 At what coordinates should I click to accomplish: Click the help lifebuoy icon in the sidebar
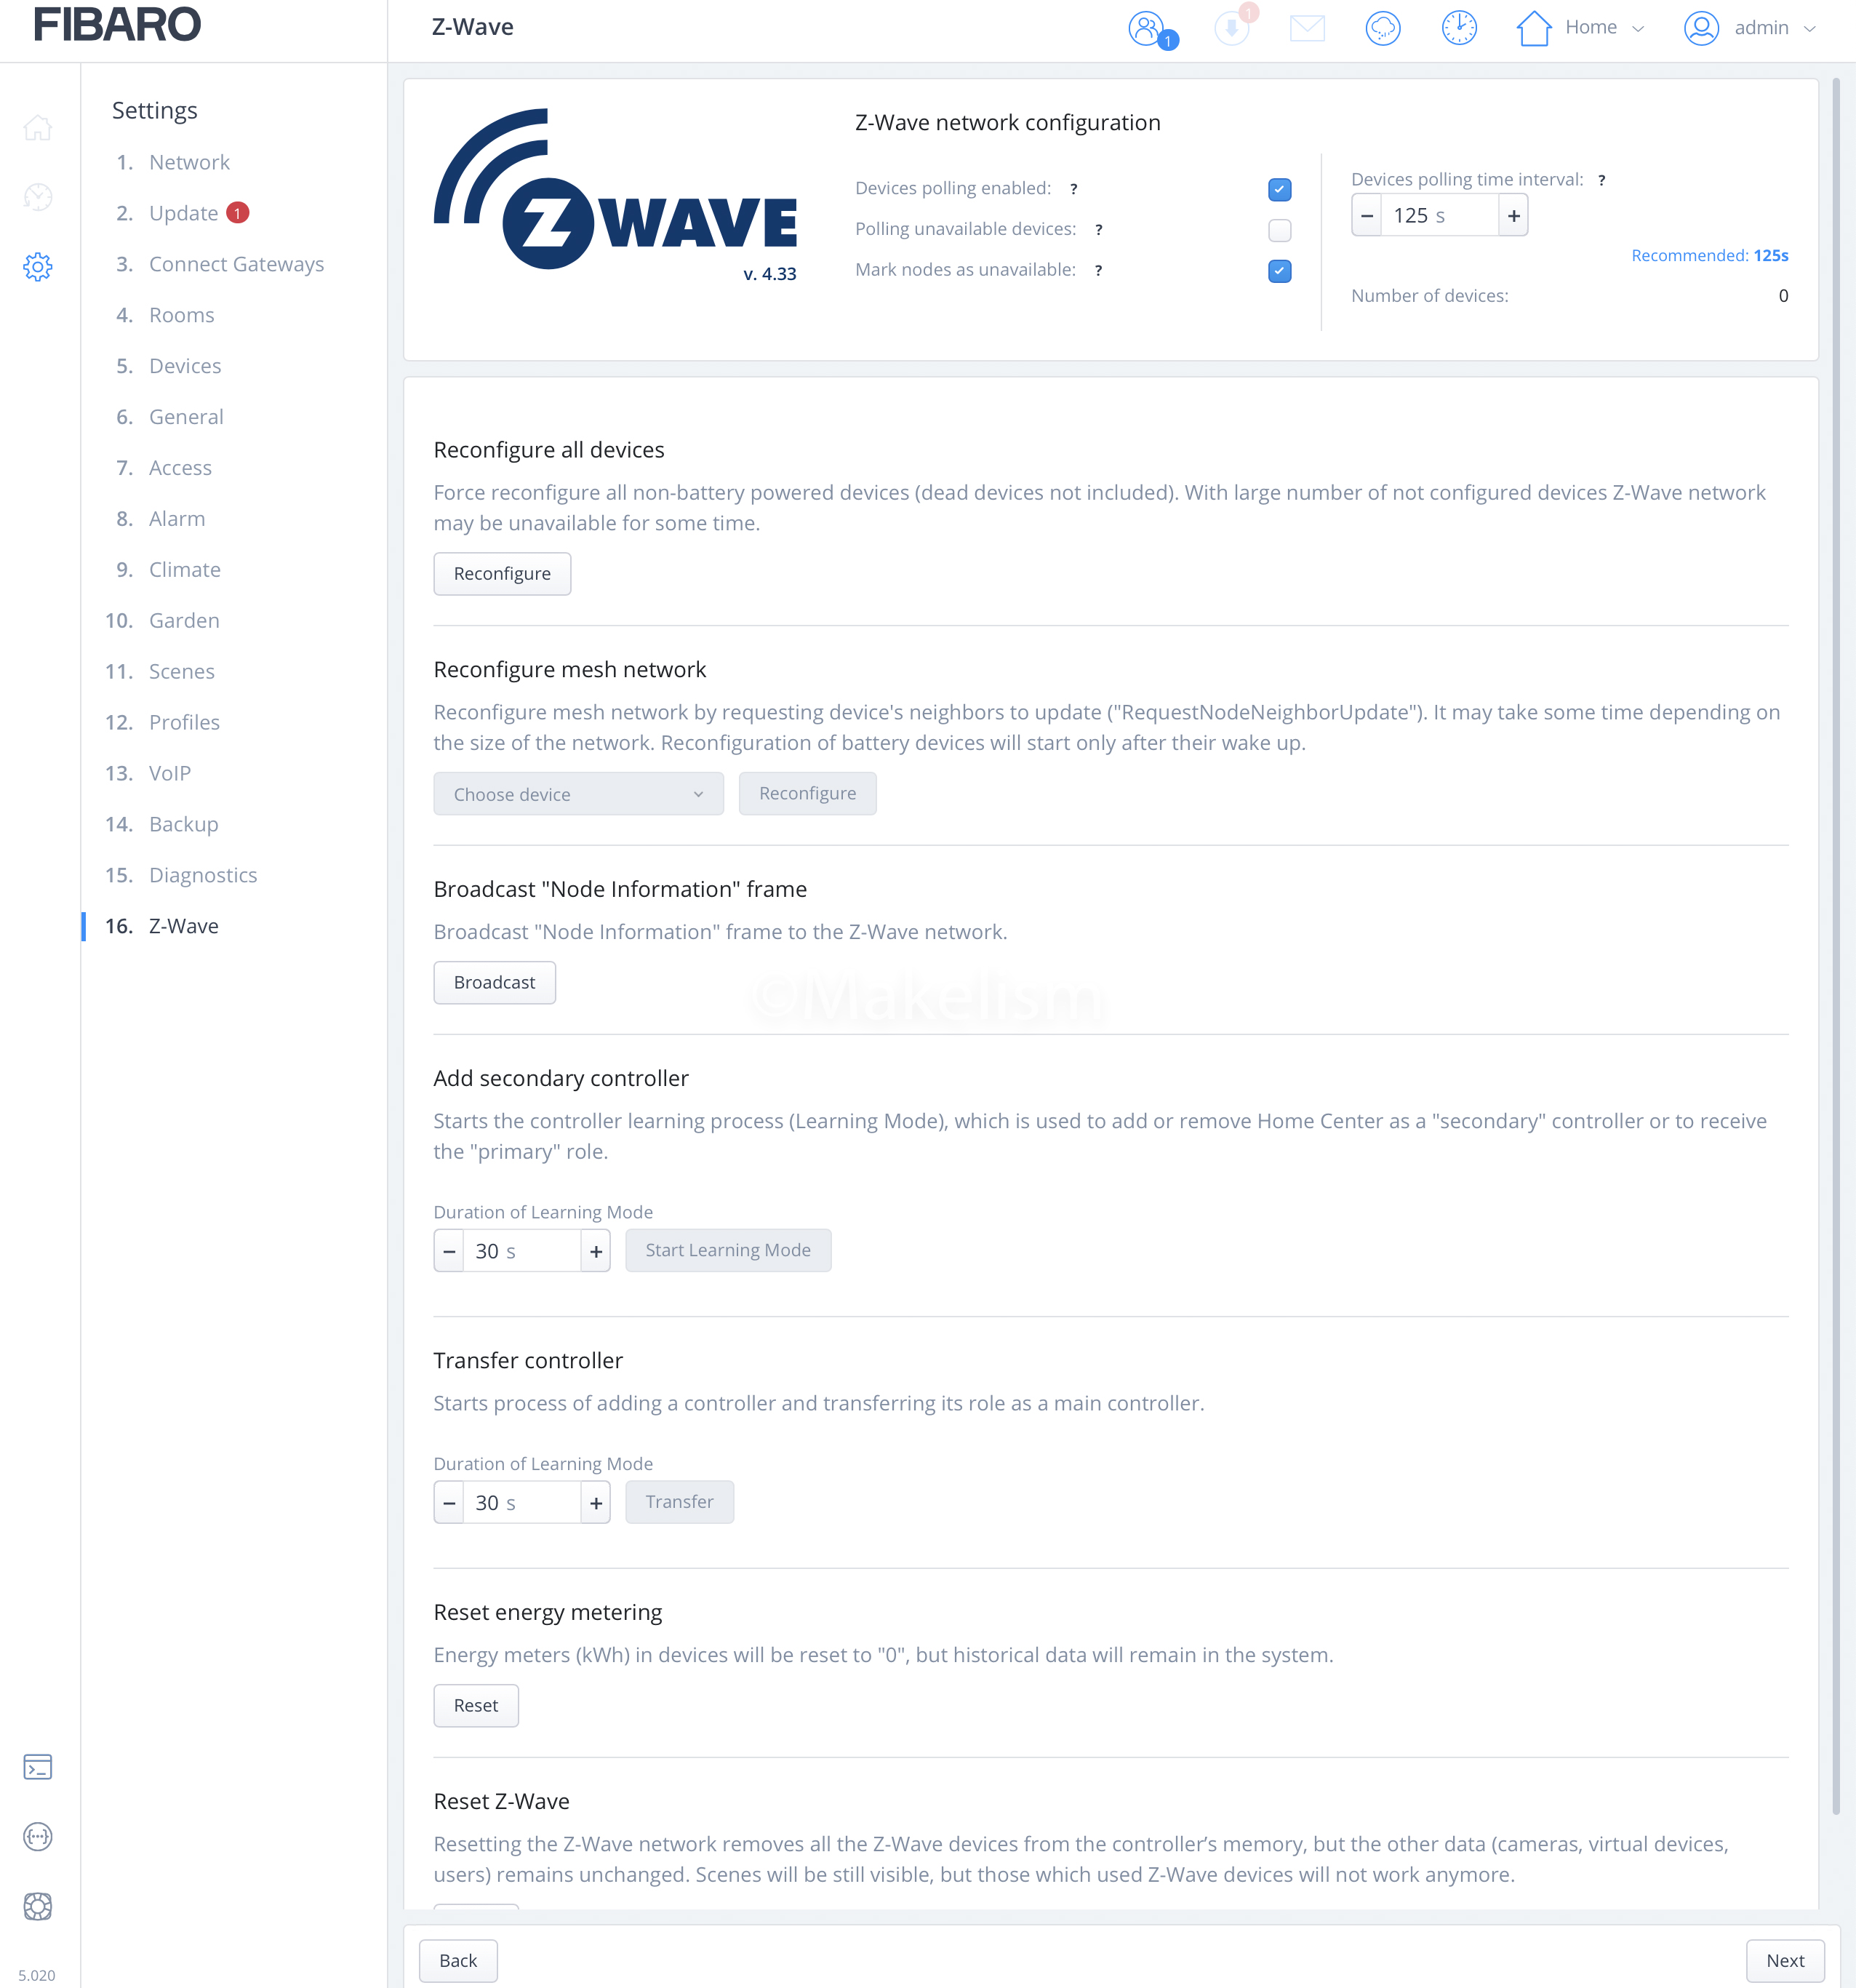tap(38, 1906)
